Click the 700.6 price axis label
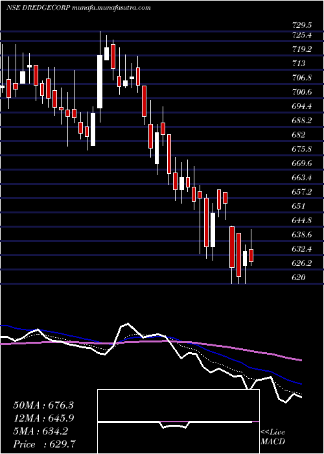The image size is (324, 454). pyautogui.click(x=303, y=92)
